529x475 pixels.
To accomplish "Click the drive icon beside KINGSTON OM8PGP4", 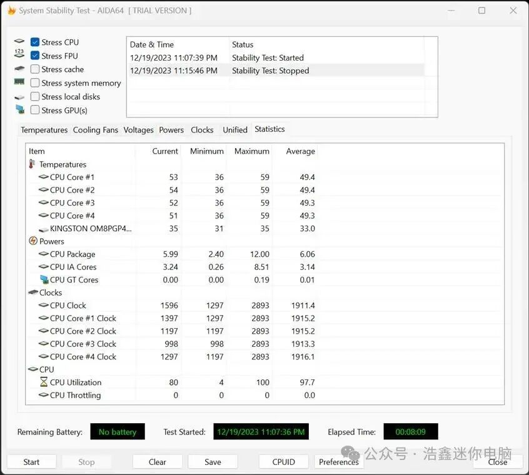I will tap(44, 229).
